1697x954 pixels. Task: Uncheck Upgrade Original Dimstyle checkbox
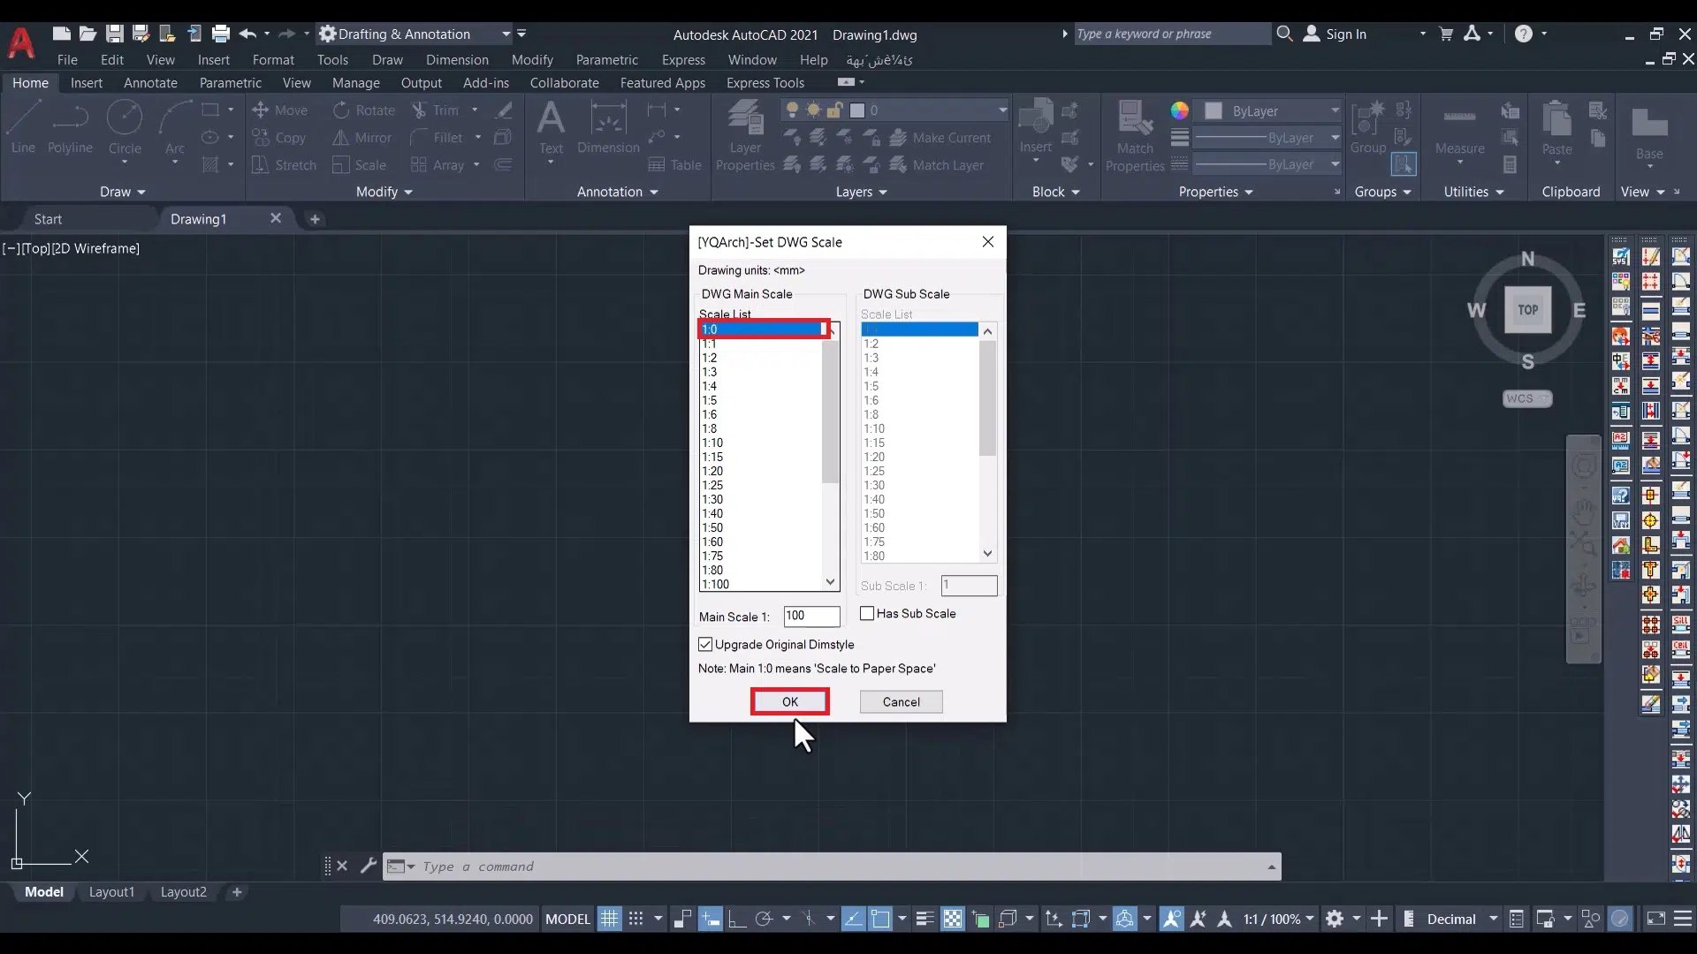pos(705,645)
